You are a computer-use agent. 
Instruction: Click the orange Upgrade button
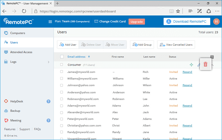click(x=137, y=22)
